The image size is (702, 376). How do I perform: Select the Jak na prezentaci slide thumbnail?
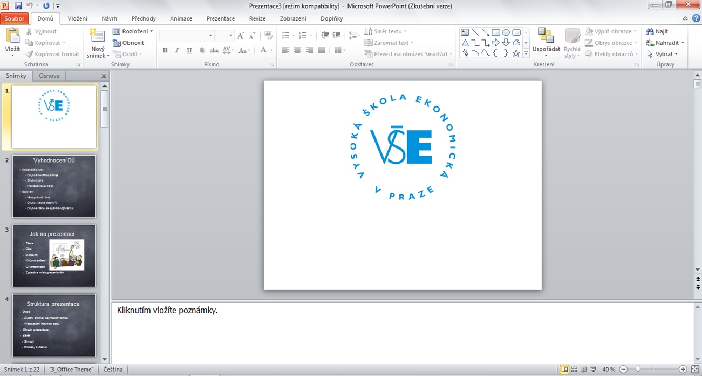point(54,256)
